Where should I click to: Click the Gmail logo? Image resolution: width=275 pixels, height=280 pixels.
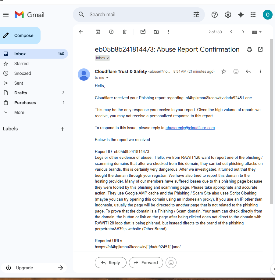click(30, 15)
